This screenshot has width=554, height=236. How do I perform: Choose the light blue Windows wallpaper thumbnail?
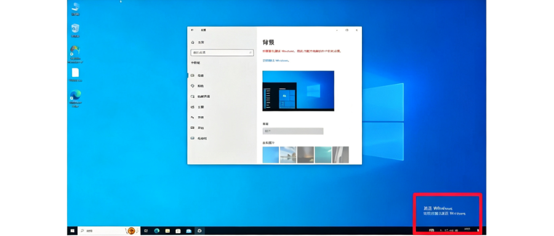271,155
